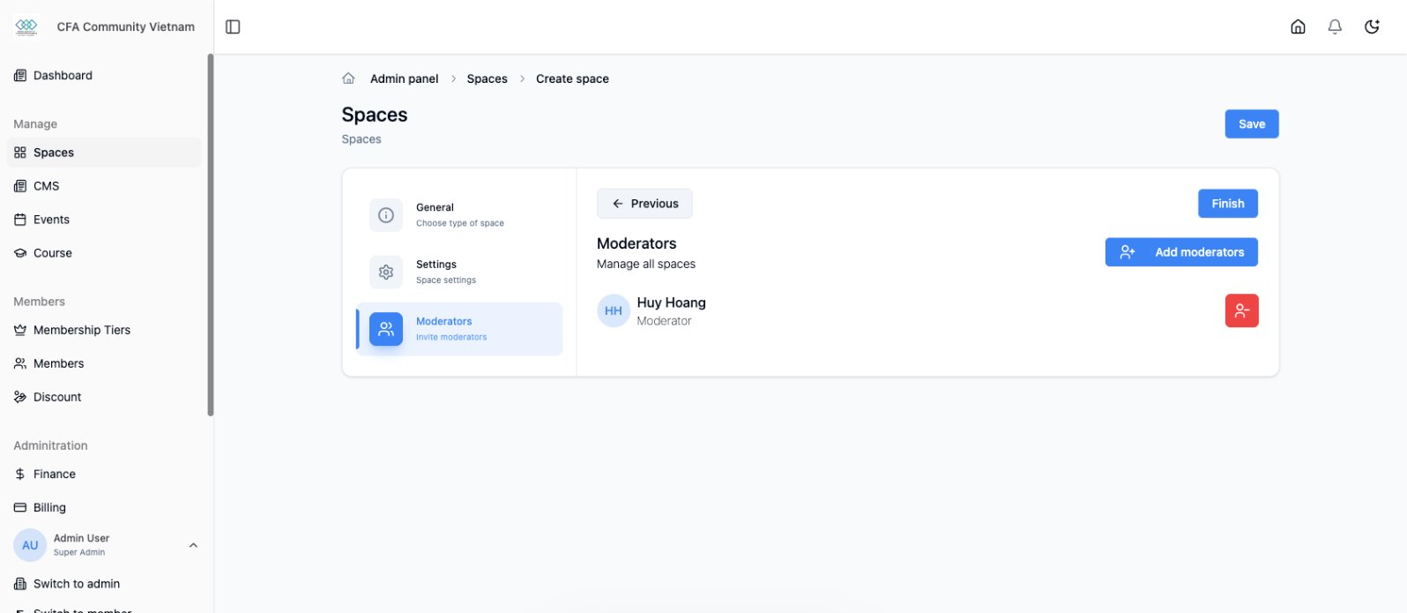The width and height of the screenshot is (1407, 613).
Task: Click the Finish button
Action: [x=1227, y=204]
